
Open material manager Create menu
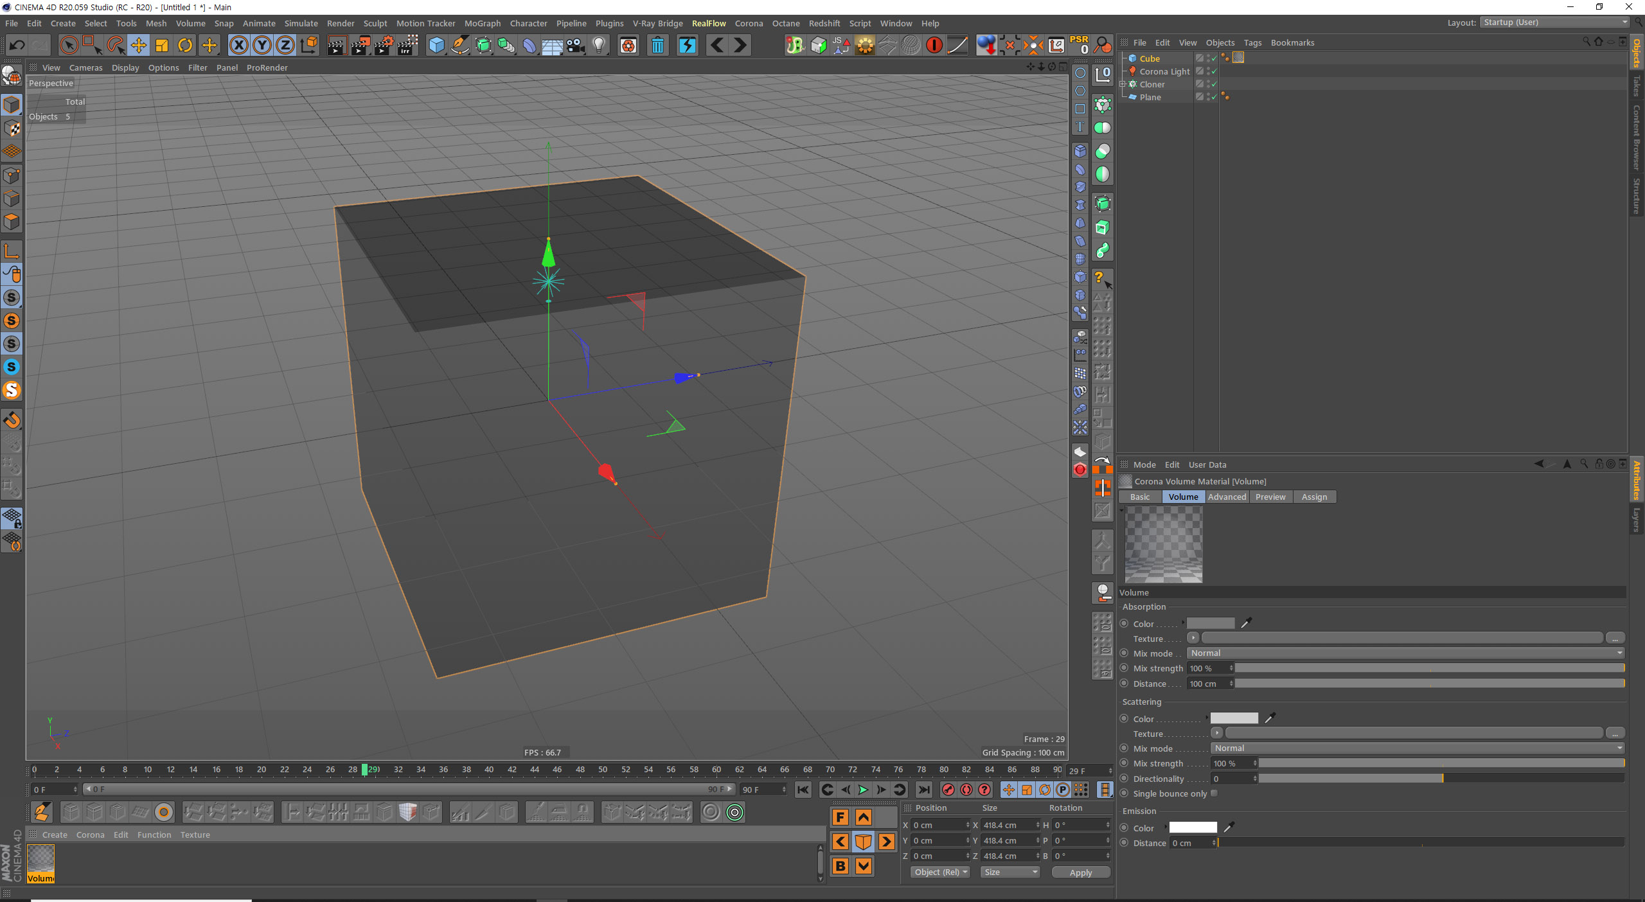[x=55, y=835]
